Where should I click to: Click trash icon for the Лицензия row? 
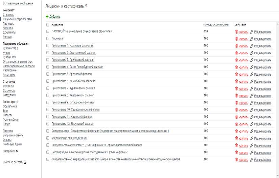point(236,39)
